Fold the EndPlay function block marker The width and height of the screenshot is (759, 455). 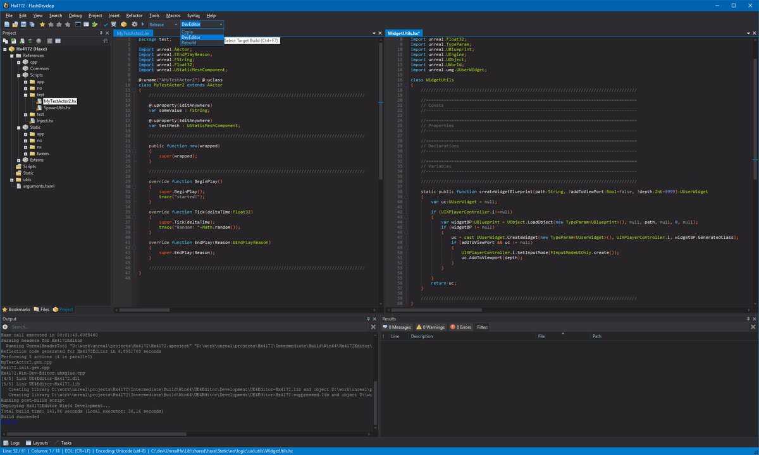click(133, 248)
